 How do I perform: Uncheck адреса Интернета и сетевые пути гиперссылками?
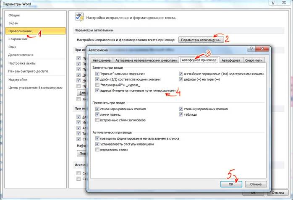coord(97,91)
